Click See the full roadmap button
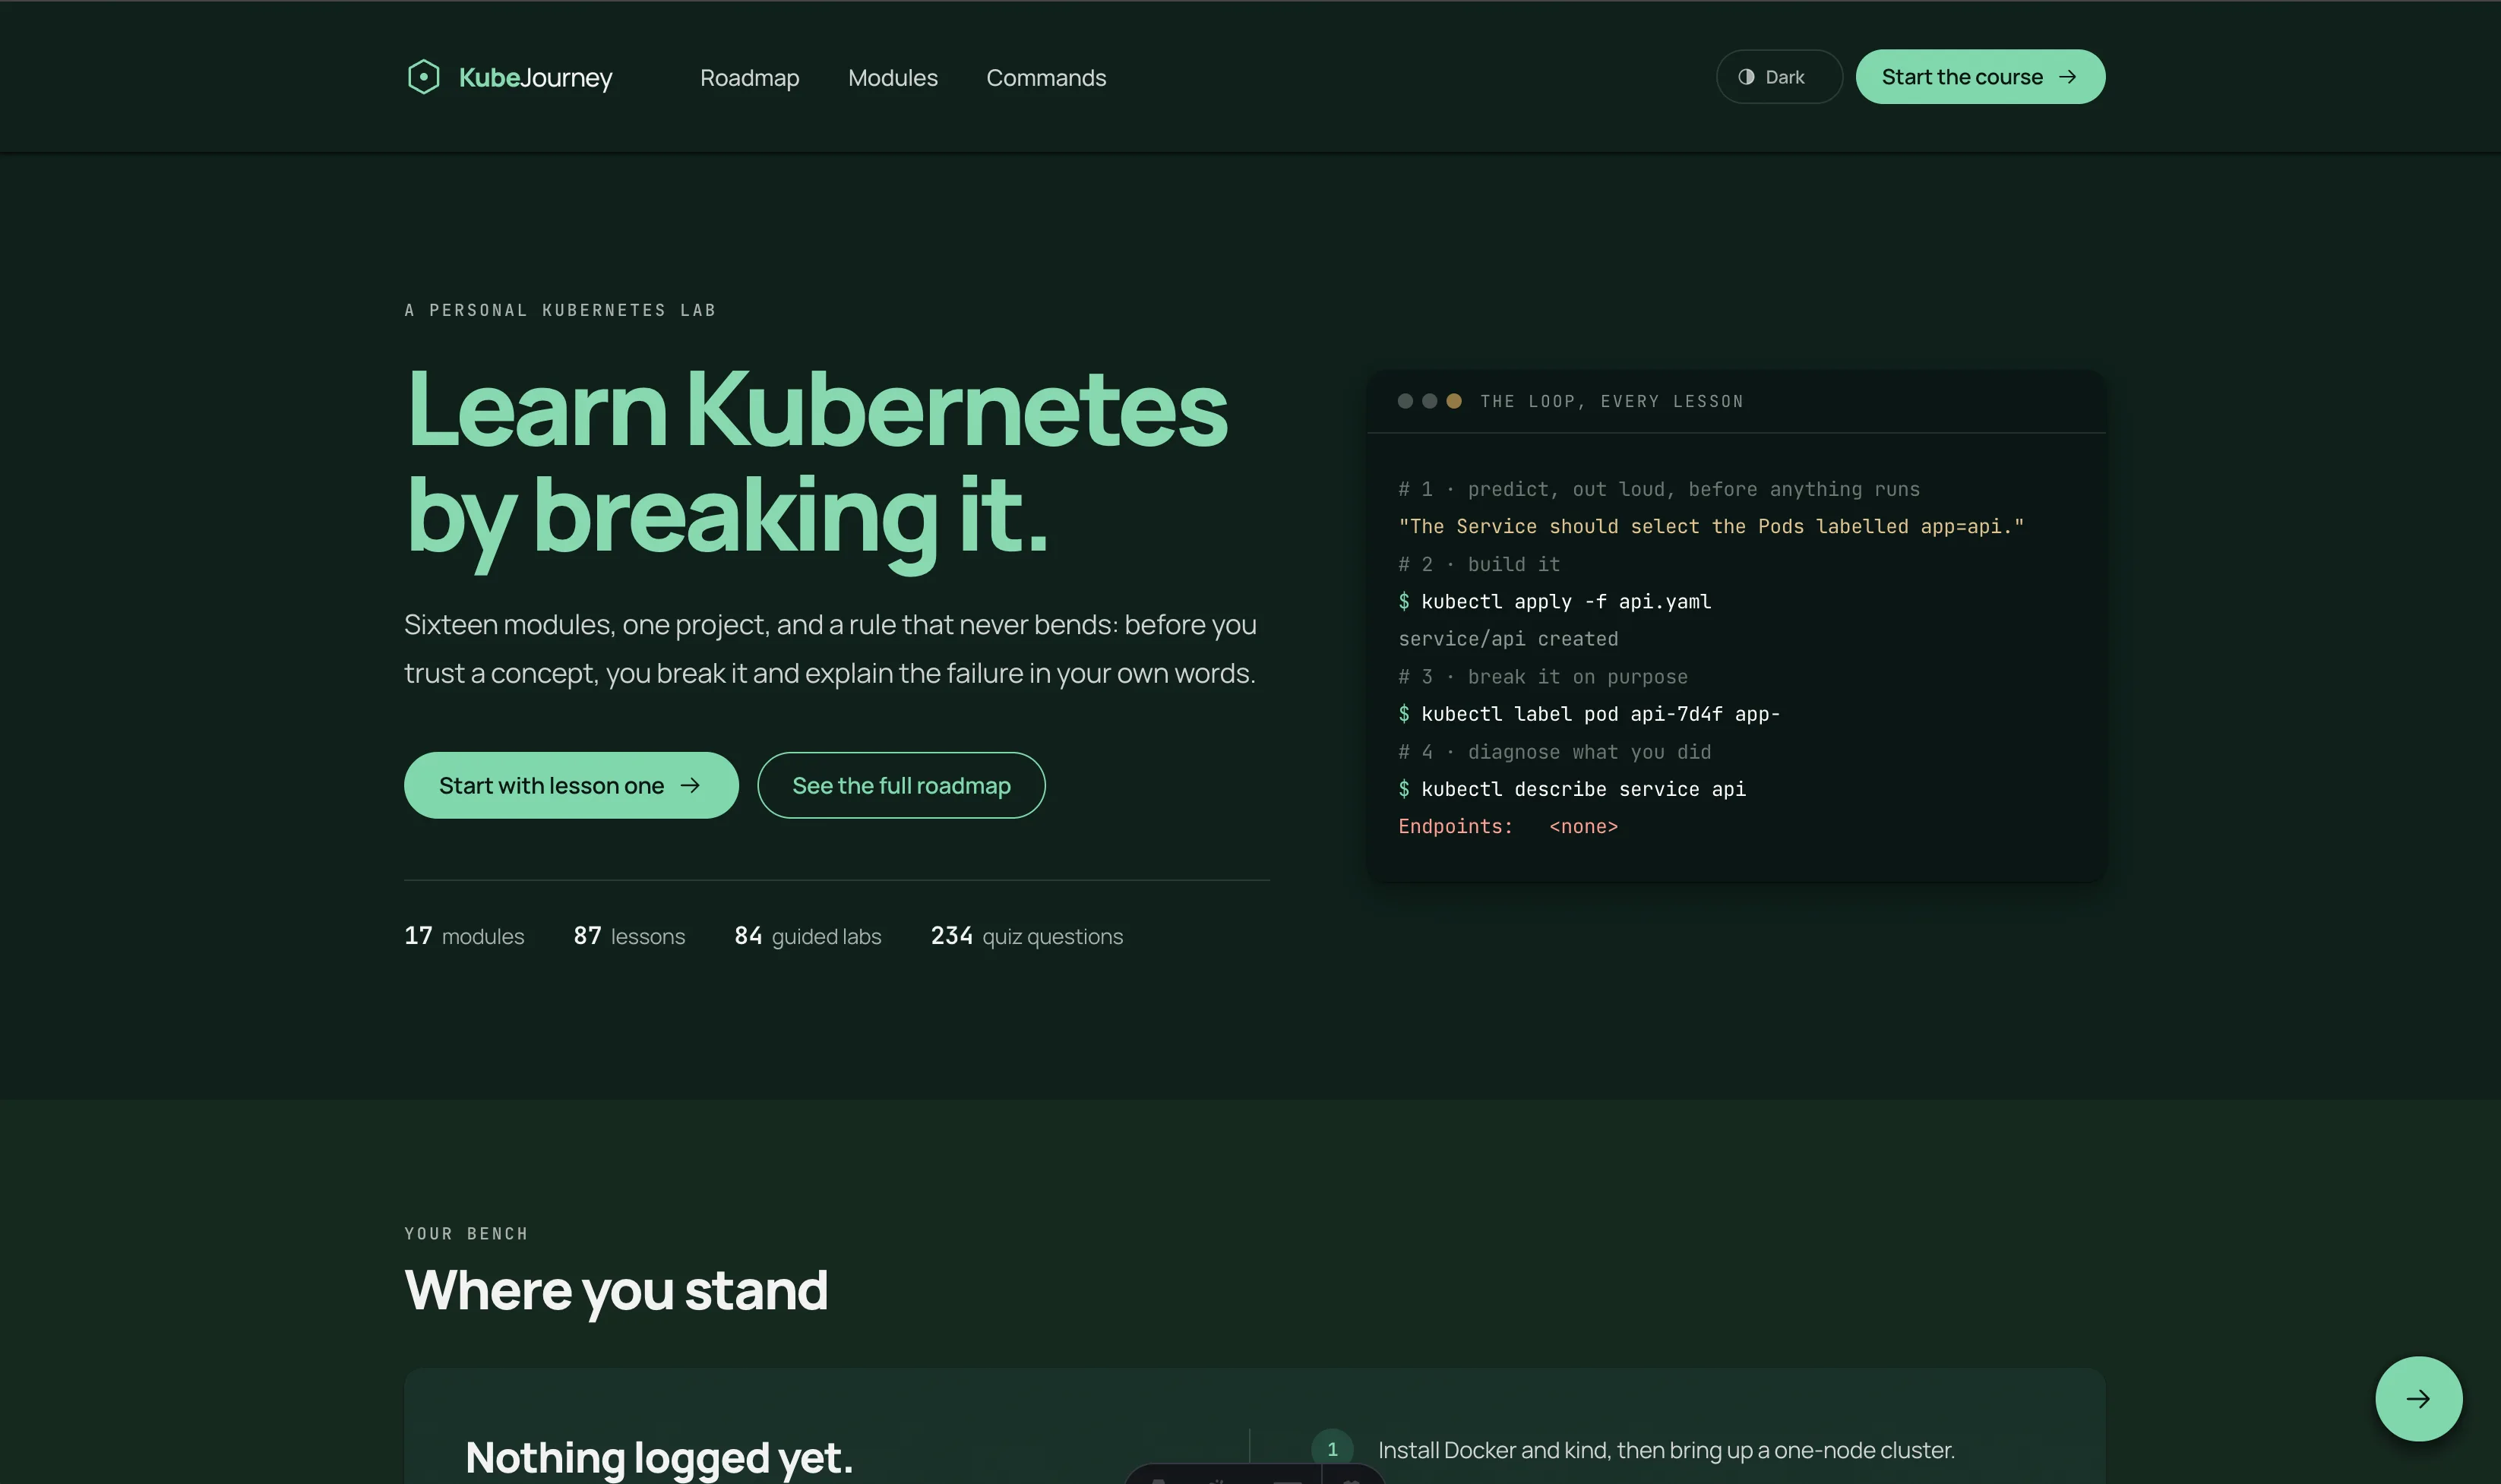The image size is (2501, 1484). click(x=901, y=785)
